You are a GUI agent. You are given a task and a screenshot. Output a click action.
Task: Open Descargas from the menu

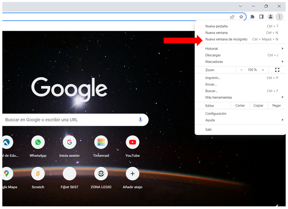tap(240, 55)
